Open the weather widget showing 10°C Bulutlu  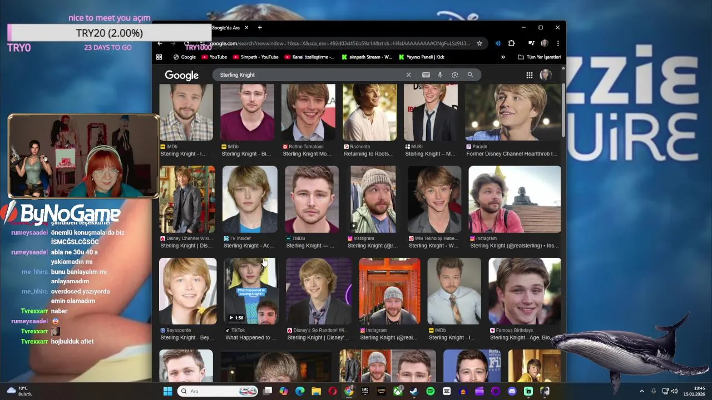tap(19, 391)
